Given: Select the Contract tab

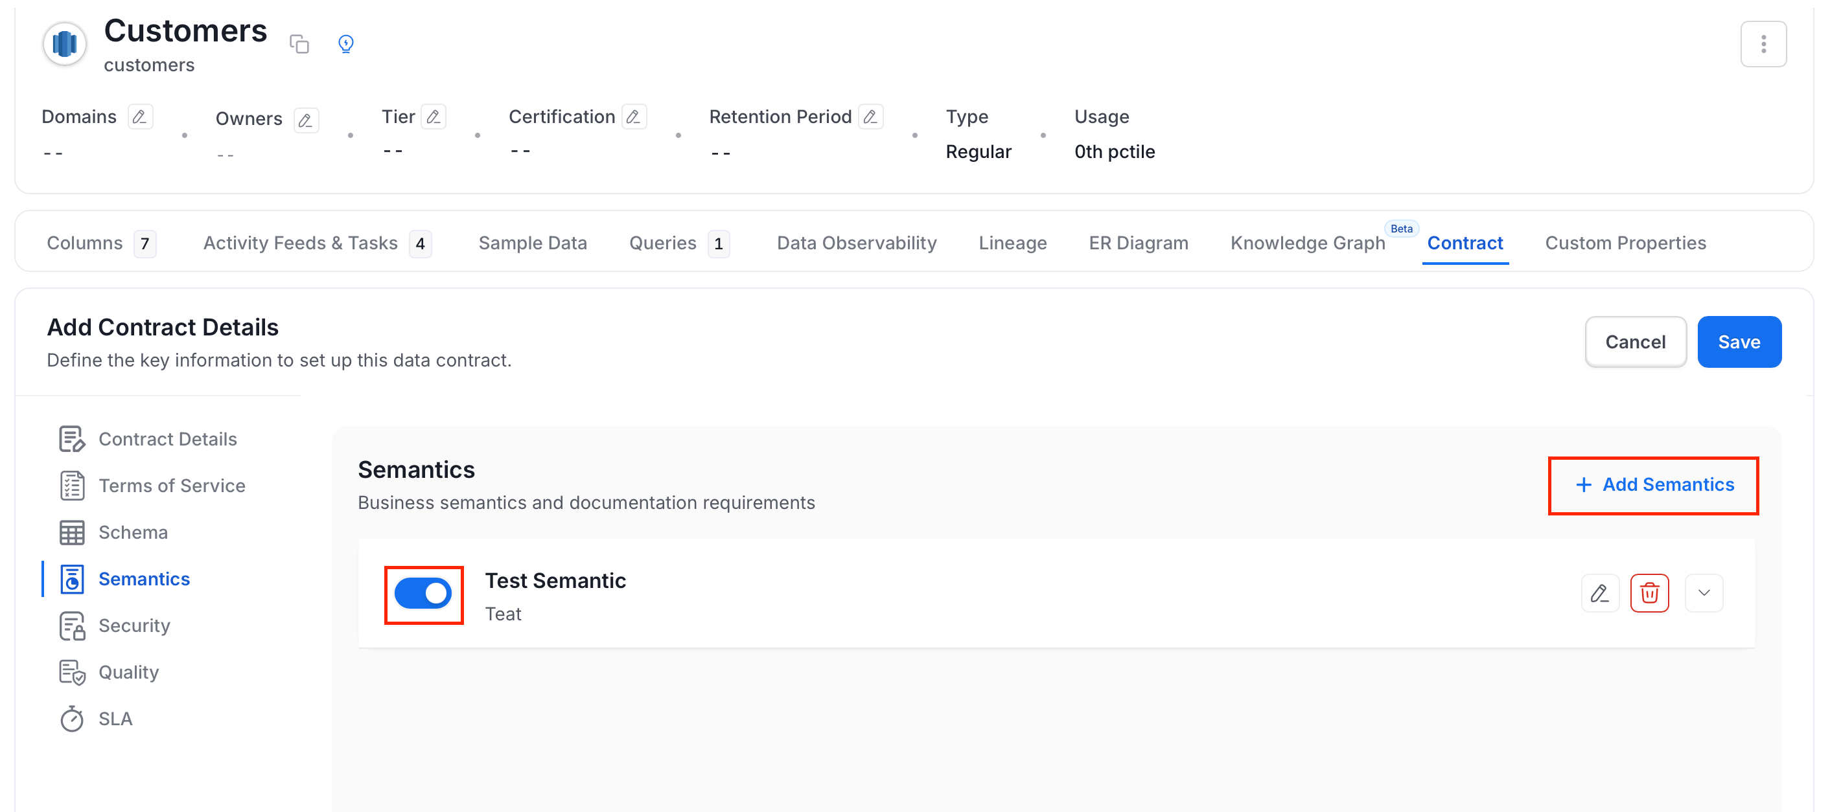Looking at the screenshot, I should point(1465,243).
